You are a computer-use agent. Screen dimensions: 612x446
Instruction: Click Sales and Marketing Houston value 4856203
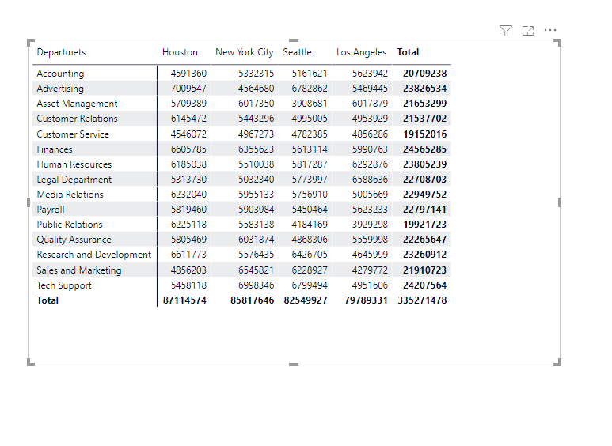(x=188, y=270)
